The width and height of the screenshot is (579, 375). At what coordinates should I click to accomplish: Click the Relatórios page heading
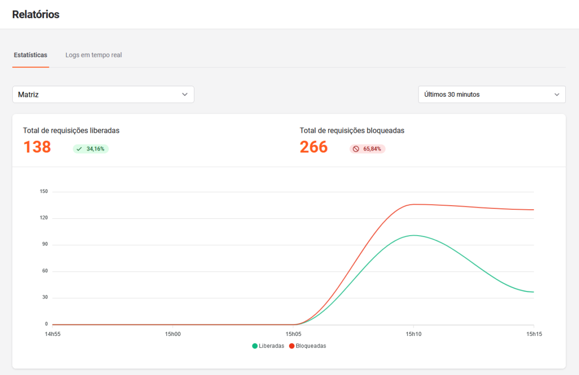tap(36, 14)
